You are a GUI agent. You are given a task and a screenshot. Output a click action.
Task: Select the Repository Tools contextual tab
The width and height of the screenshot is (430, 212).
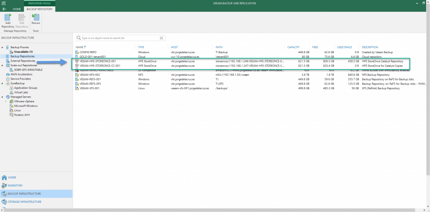(39, 3)
